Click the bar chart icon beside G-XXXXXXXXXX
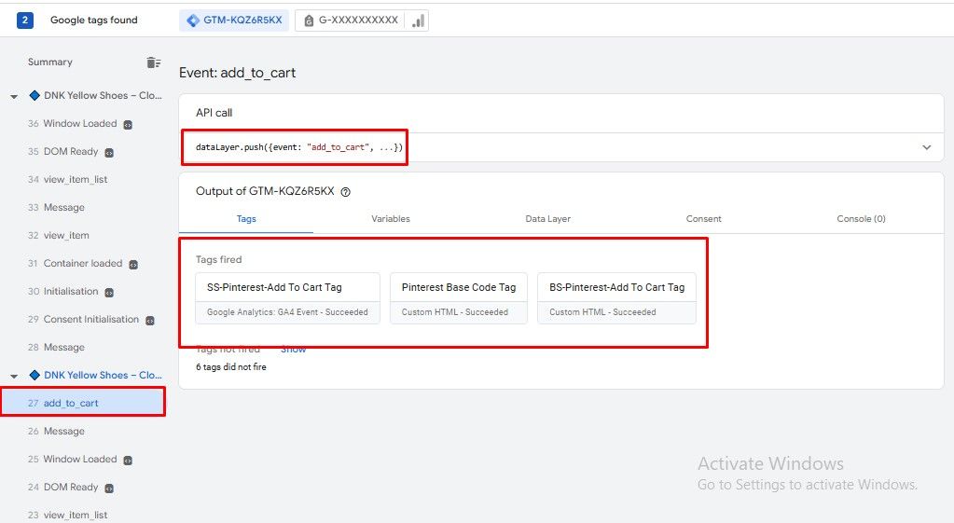The image size is (954, 523). coord(417,21)
